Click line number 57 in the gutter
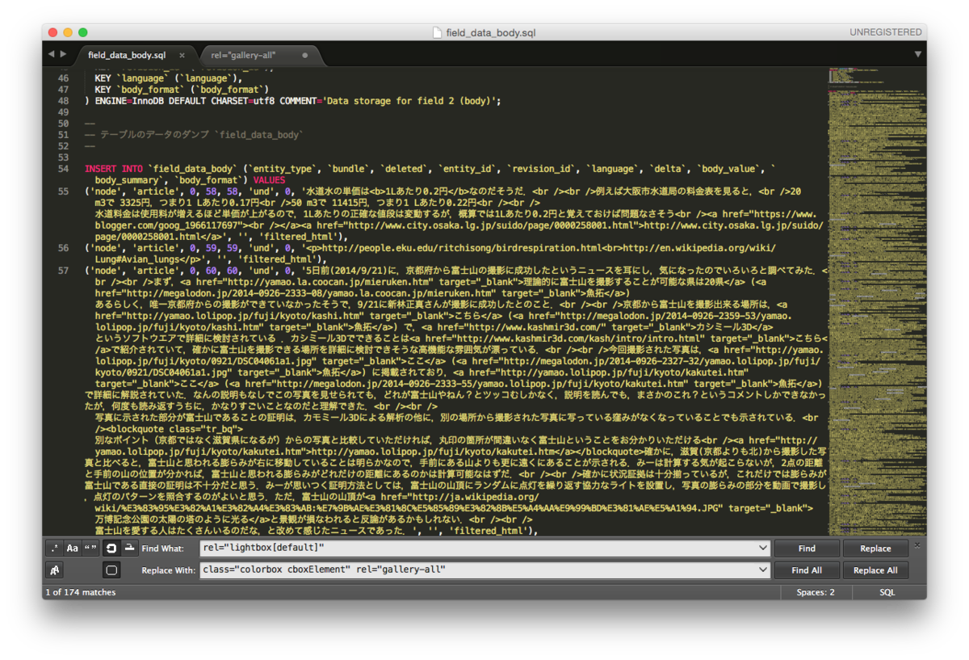Viewport: 969px width, 660px height. [x=63, y=271]
